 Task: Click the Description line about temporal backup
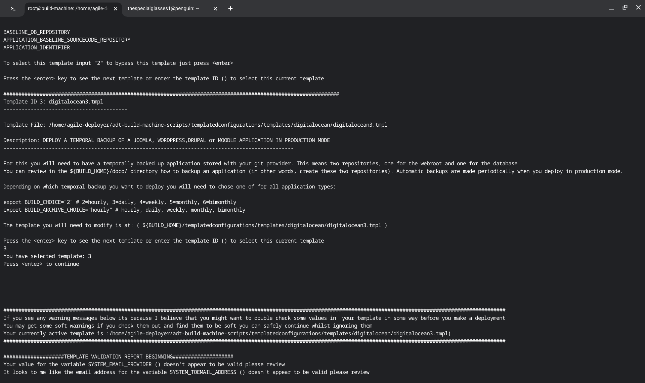click(x=166, y=140)
